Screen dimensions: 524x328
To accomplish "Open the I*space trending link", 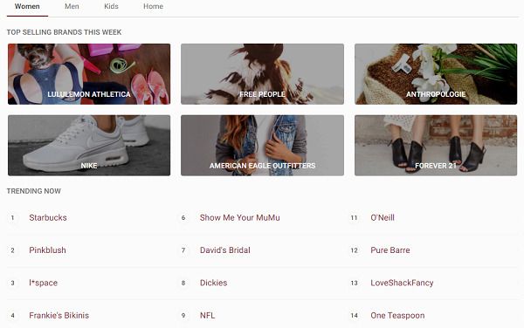I will [x=43, y=283].
